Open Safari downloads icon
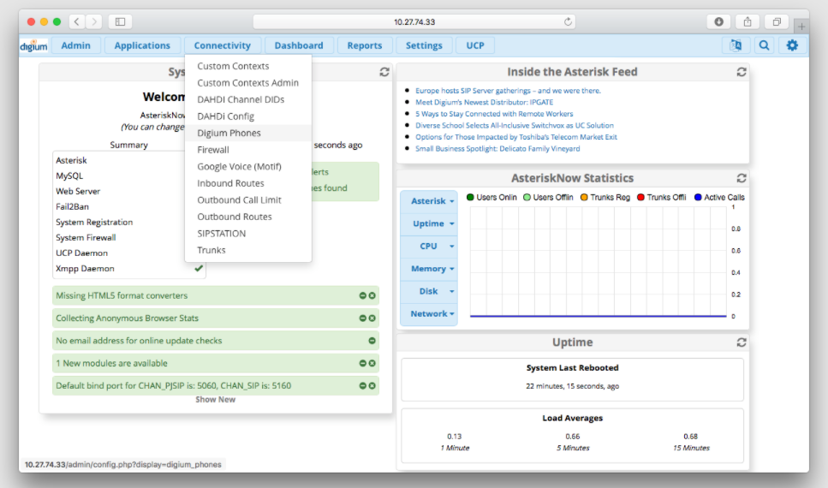 point(718,21)
